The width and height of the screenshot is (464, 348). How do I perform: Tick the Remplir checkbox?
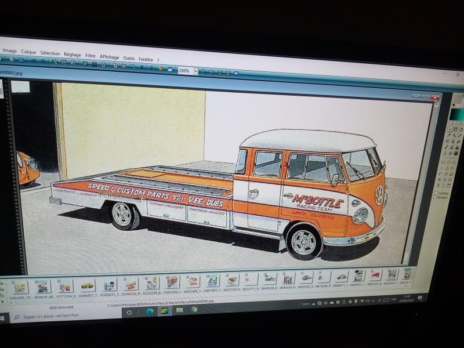pyautogui.click(x=436, y=197)
